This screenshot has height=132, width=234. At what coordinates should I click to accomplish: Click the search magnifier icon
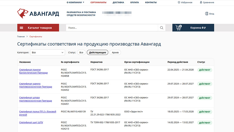pyautogui.click(x=162, y=28)
